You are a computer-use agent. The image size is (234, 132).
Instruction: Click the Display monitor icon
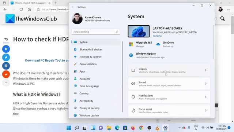pos(133,70)
